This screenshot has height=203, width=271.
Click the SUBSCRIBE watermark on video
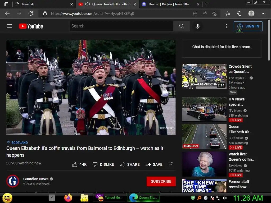[166, 128]
